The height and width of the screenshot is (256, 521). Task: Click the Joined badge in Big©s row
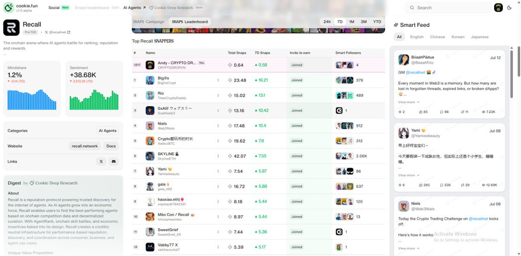297,80
